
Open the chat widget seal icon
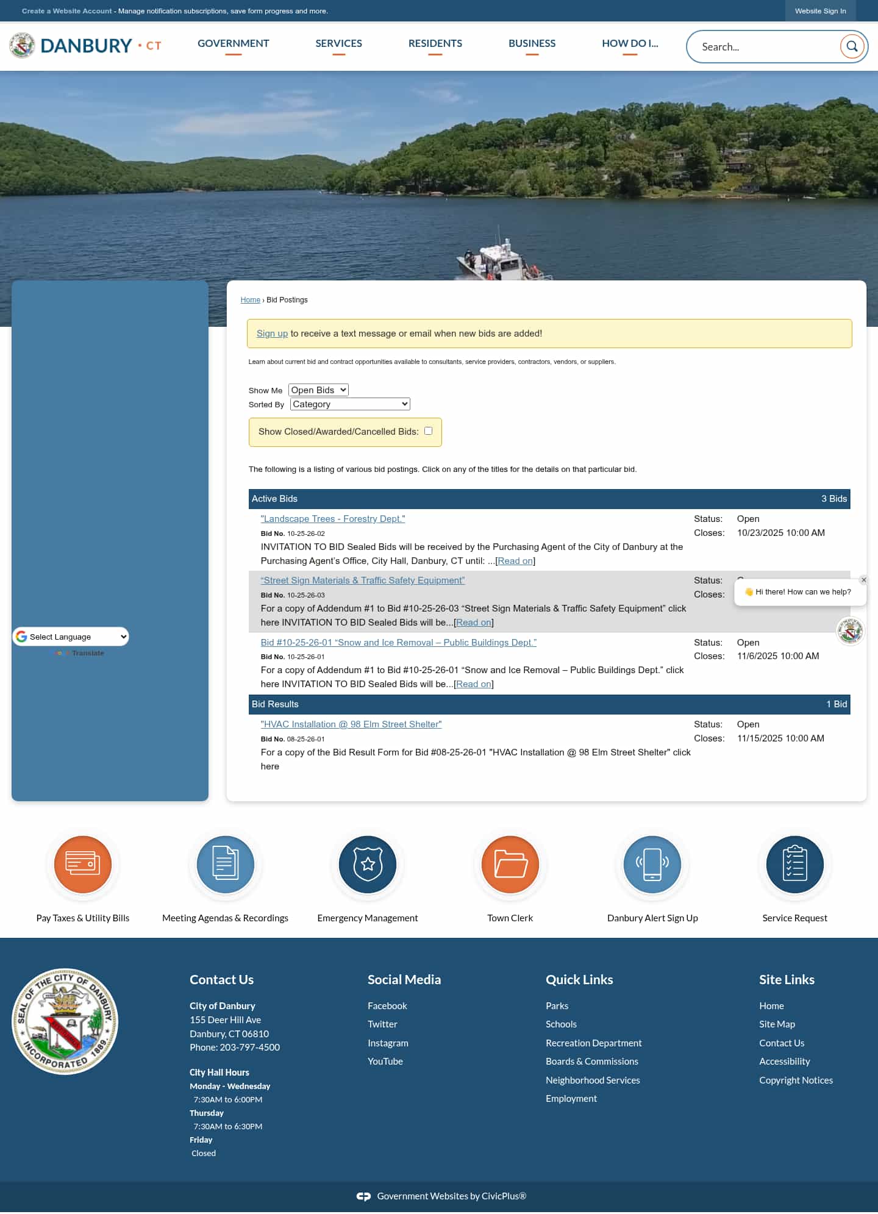click(x=849, y=630)
